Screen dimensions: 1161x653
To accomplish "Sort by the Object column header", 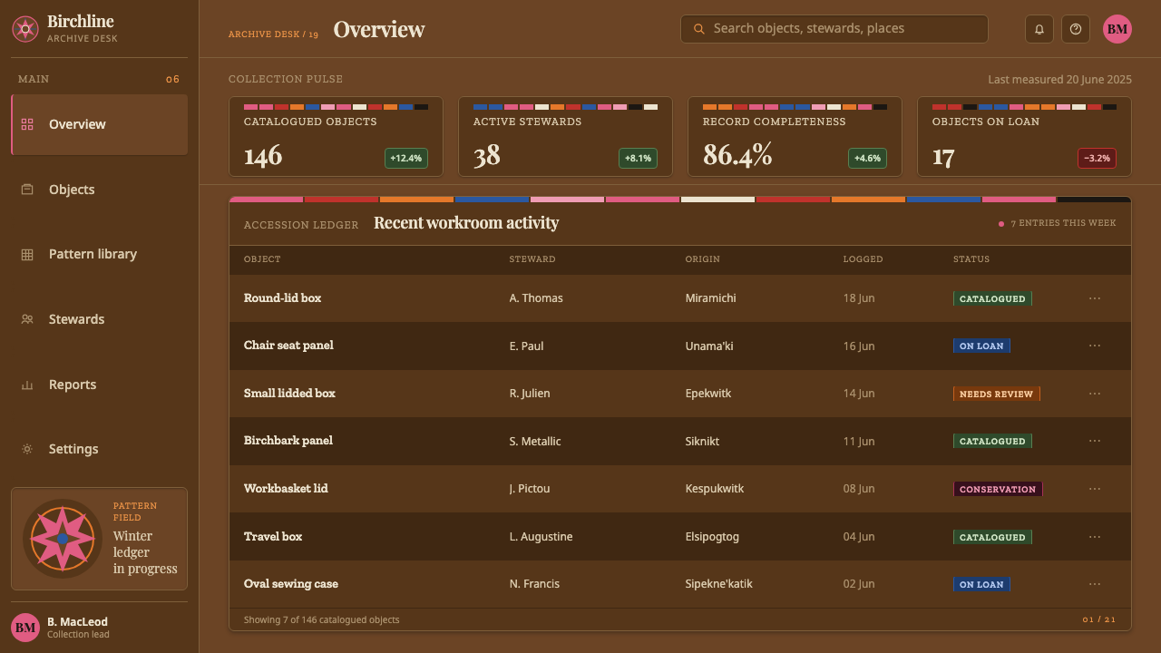I will 262,259.
